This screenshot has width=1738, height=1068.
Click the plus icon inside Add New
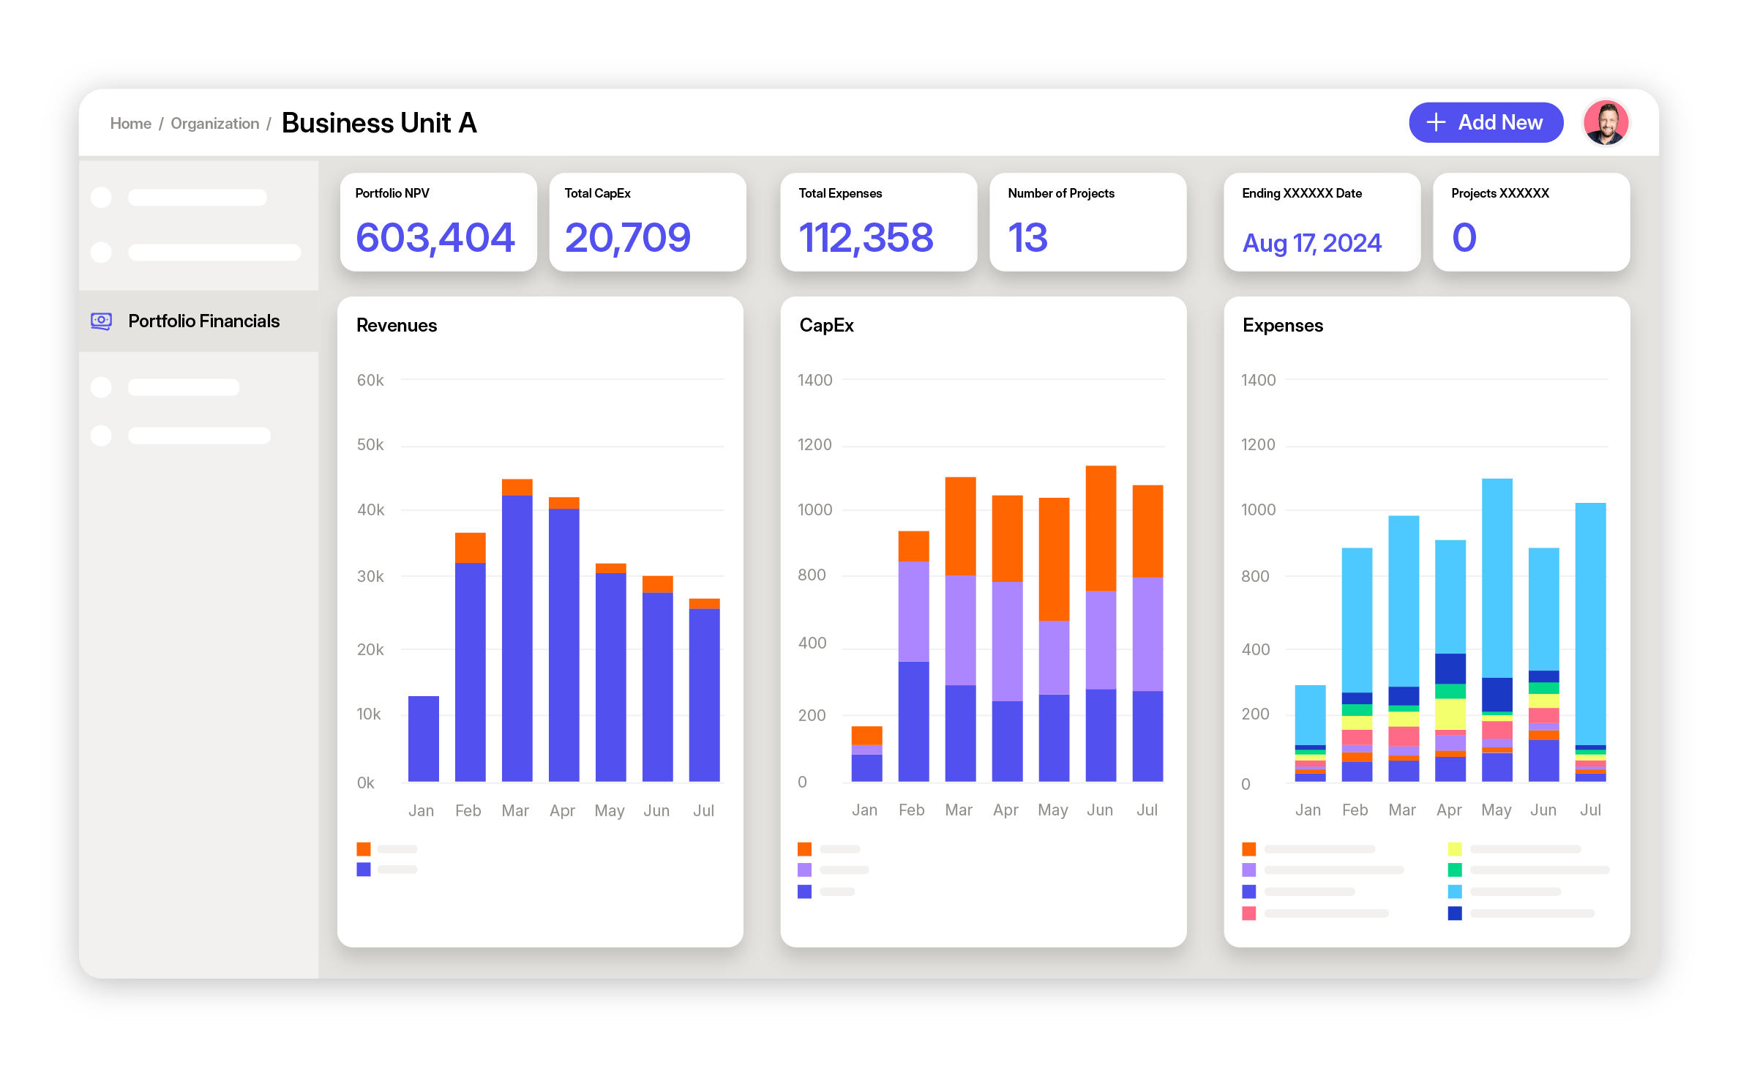tap(1437, 122)
